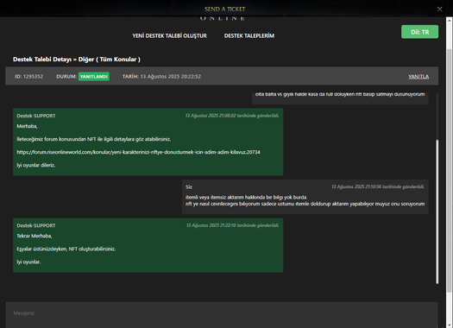This screenshot has width=453, height=328.
Task: Open Yeni Destek Talebi Oluştur tab
Action: tap(170, 36)
